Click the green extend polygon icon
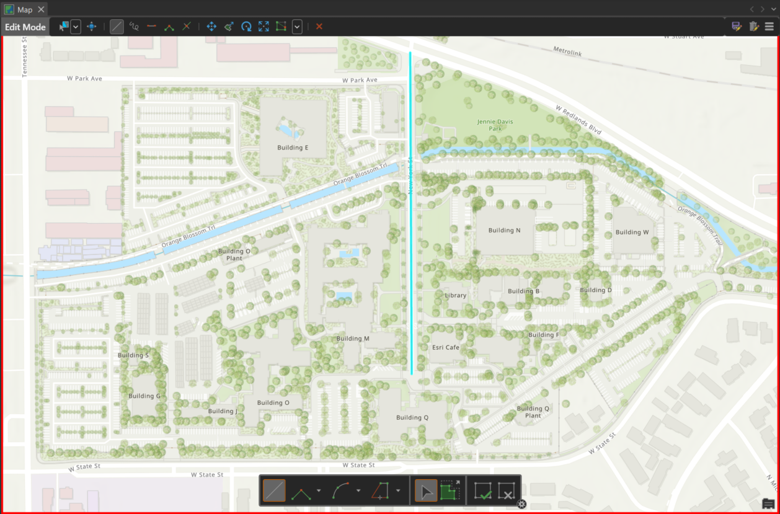The height and width of the screenshot is (514, 780). click(451, 491)
